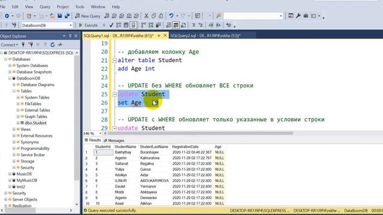Click the Undo arrow icon
This screenshot has height=215, width=383.
[171, 16]
